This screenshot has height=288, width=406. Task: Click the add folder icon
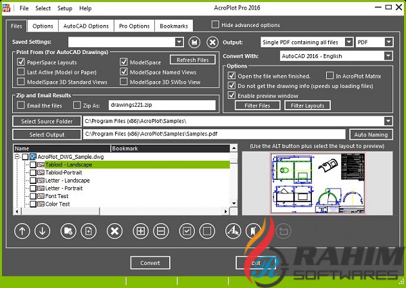(x=68, y=231)
